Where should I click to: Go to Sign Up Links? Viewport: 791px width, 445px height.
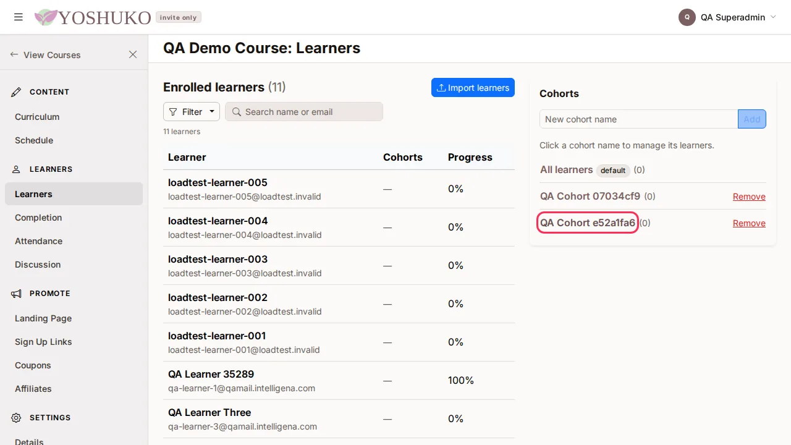pyautogui.click(x=74, y=342)
